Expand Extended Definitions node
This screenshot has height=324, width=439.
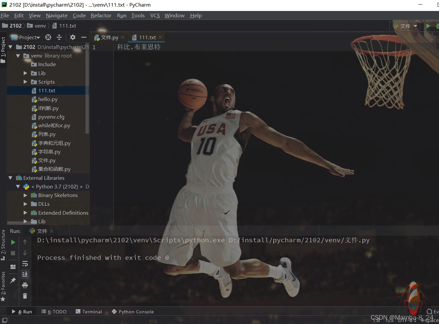[25, 213]
